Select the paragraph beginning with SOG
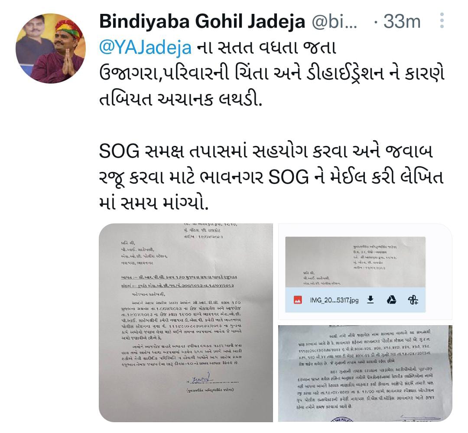 (271, 178)
